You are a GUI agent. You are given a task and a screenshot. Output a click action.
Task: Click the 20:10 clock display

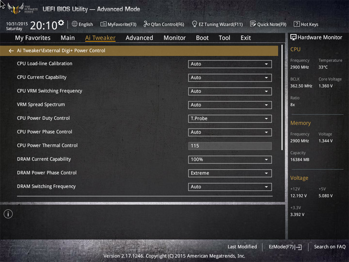pos(44,25)
